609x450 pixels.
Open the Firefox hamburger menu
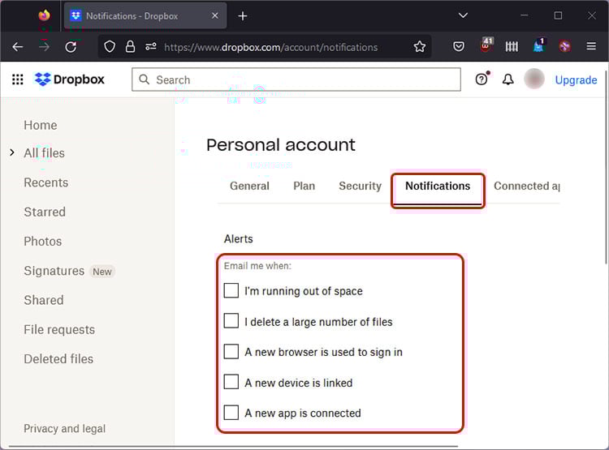pos(591,46)
